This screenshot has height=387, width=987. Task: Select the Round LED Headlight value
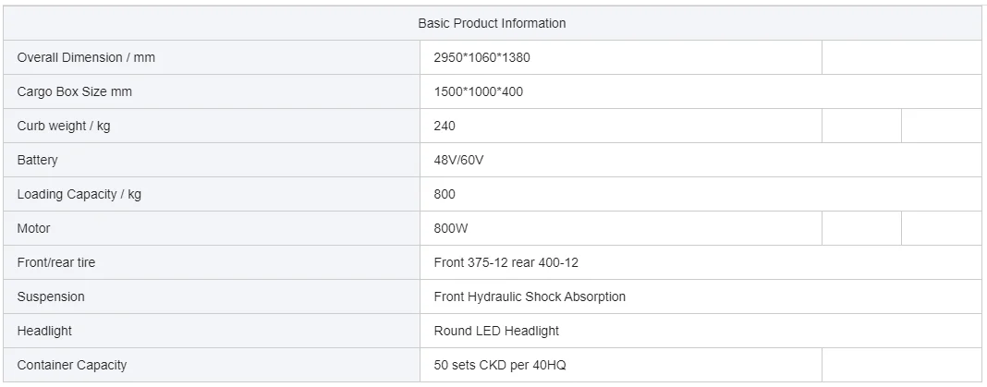click(x=496, y=331)
